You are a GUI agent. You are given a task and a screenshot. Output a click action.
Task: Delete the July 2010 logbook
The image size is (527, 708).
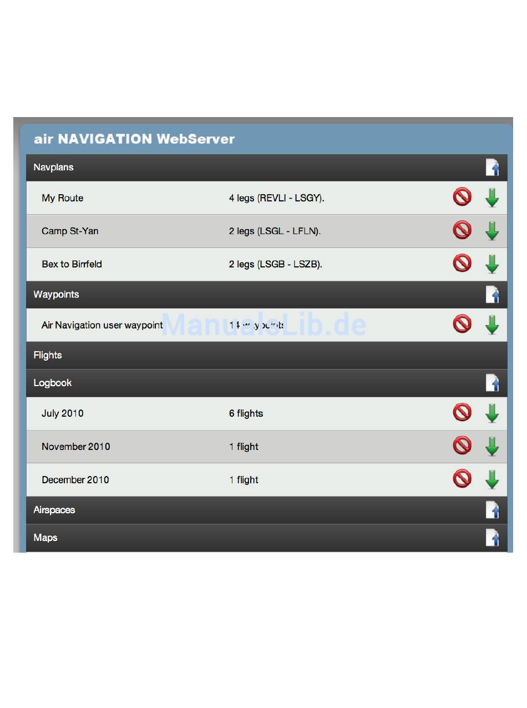tap(462, 412)
